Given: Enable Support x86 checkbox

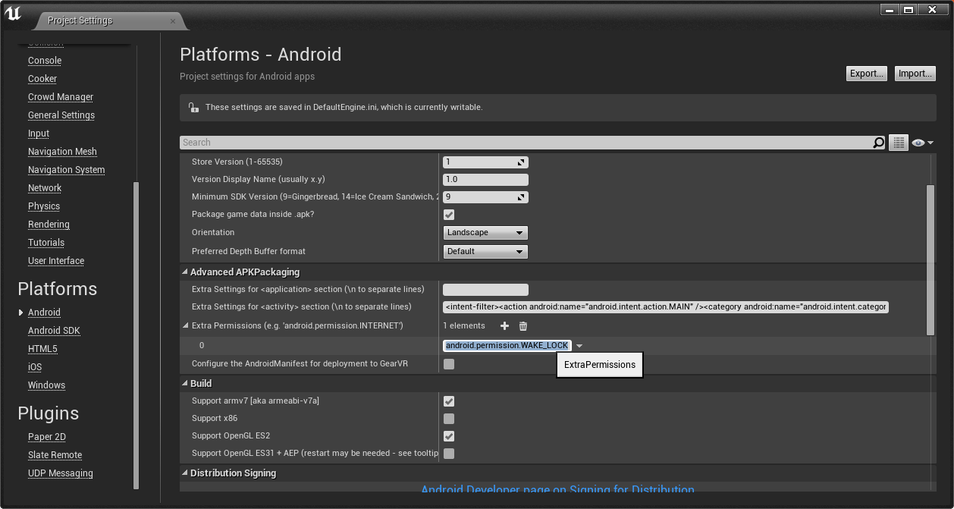Looking at the screenshot, I should pos(449,419).
